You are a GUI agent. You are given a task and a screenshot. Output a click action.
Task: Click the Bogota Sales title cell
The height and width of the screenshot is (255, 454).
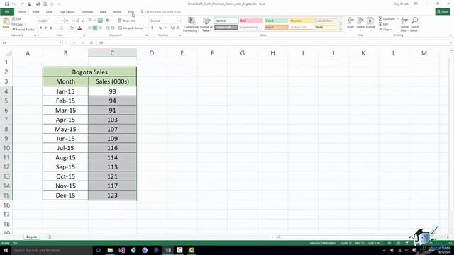coord(90,72)
